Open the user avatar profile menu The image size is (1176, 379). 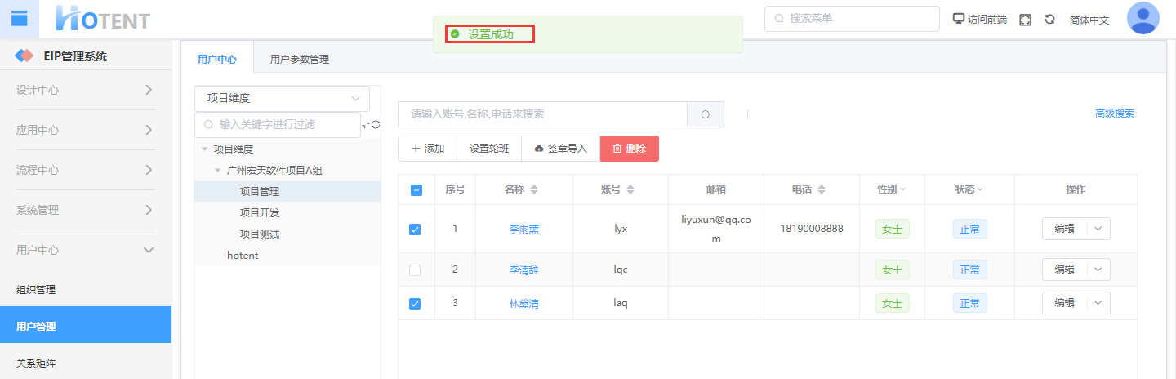click(1143, 19)
